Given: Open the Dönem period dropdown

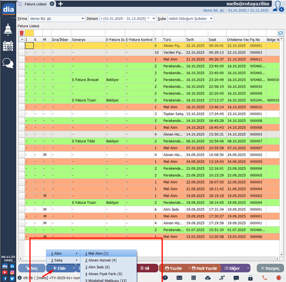Looking at the screenshot, I should (x=154, y=18).
